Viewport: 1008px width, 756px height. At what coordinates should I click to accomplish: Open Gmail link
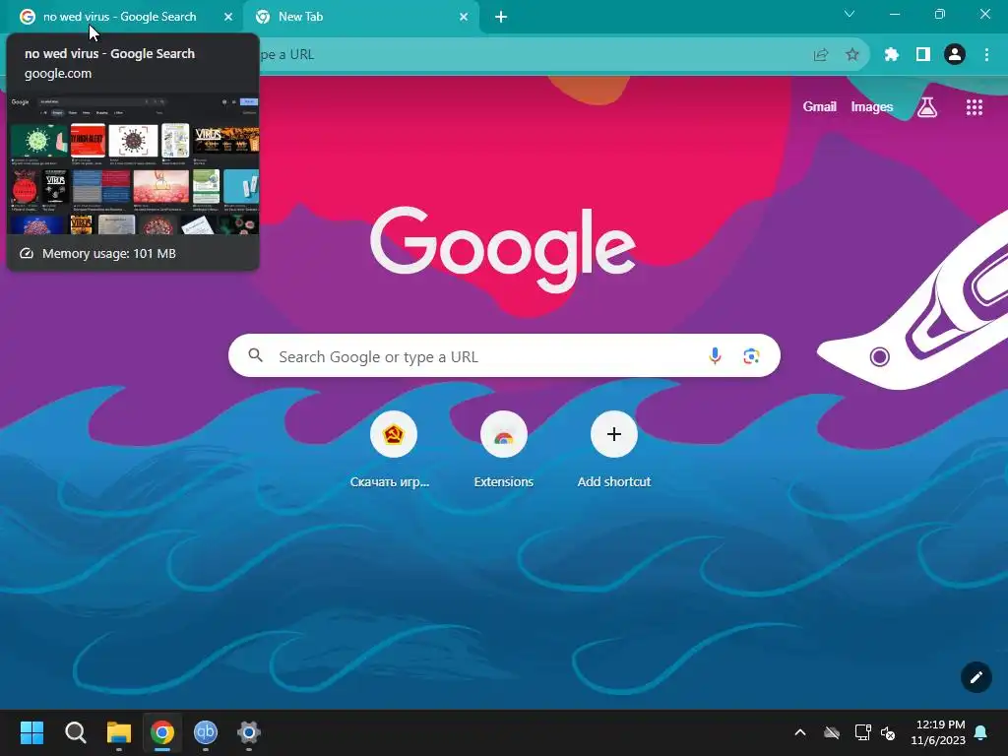pyautogui.click(x=820, y=106)
